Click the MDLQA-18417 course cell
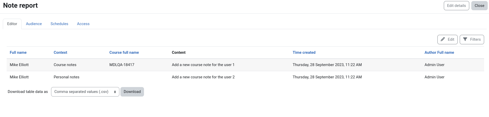 [122, 65]
